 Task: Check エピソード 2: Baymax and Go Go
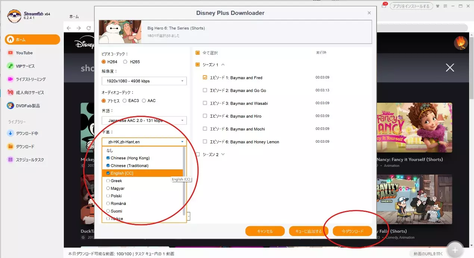[x=205, y=90]
